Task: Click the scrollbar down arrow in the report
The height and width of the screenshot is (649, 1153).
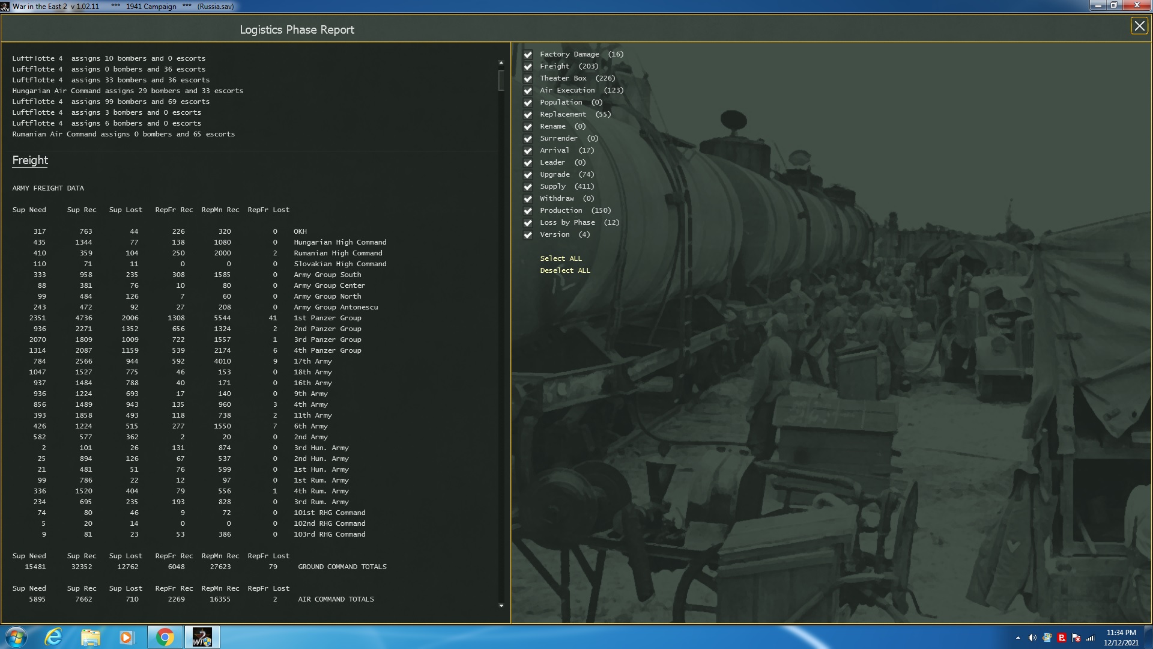Action: pyautogui.click(x=501, y=605)
